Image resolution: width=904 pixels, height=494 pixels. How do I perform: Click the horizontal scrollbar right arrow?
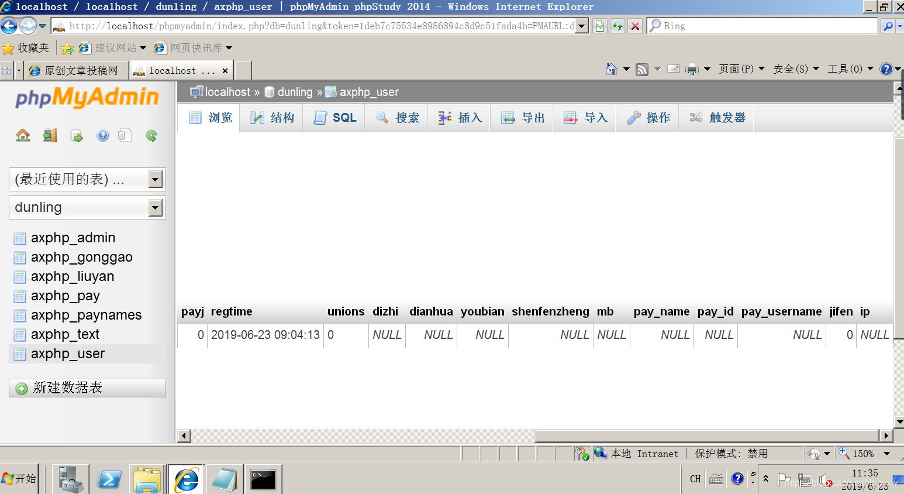coord(886,435)
